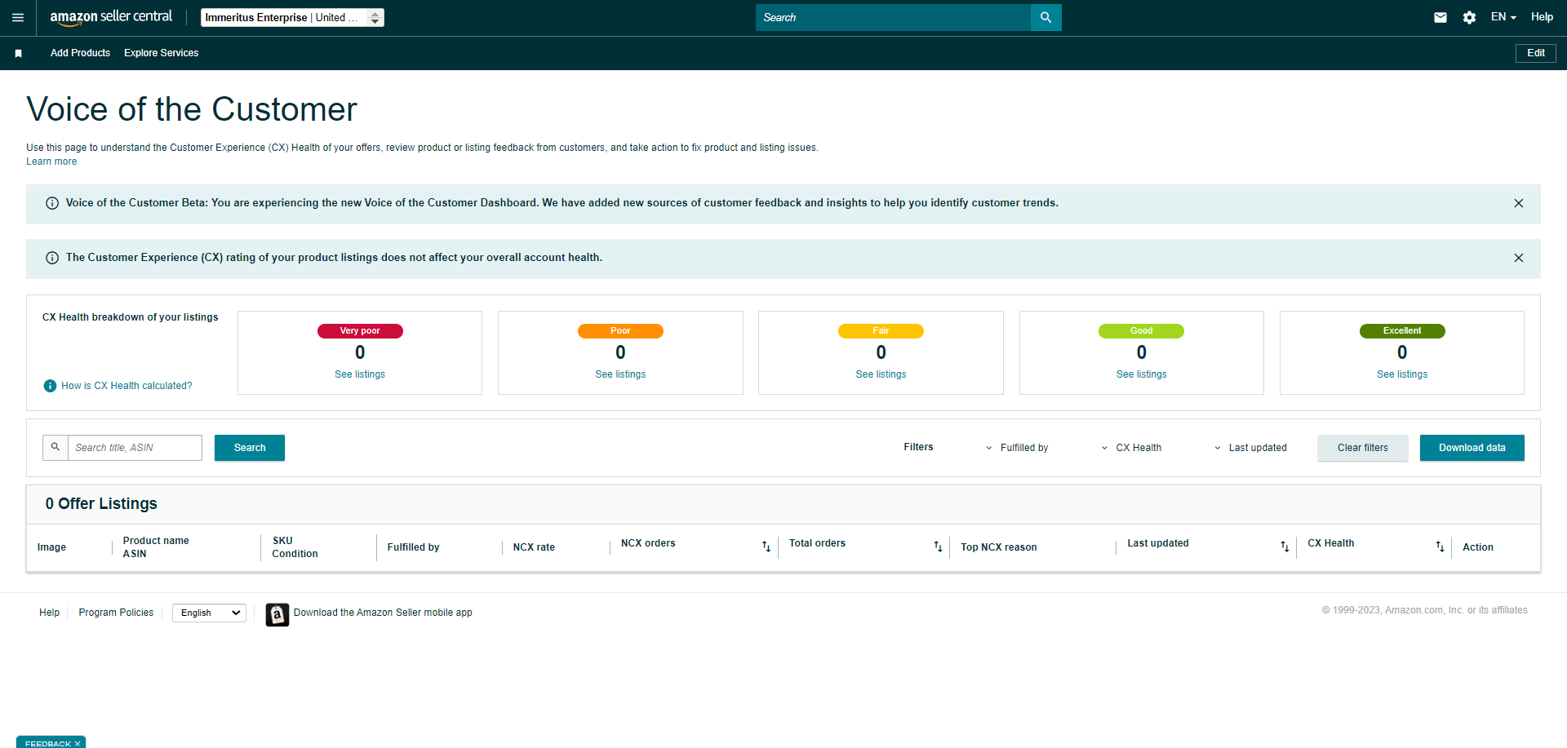
Task: Click the Edit button in navigation bar
Action: click(1536, 53)
